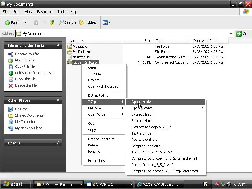Collapse the File and Folder Tasks panel

pos(58,45)
